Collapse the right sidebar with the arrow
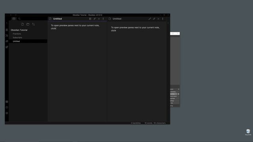This screenshot has height=142, width=253. 168,23
